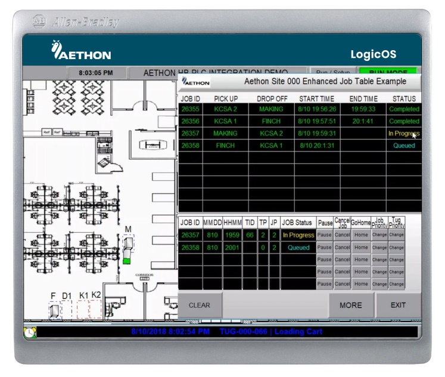Select job ID 26356 in job table
Viewport: 445px width, 377px height.
click(x=191, y=121)
